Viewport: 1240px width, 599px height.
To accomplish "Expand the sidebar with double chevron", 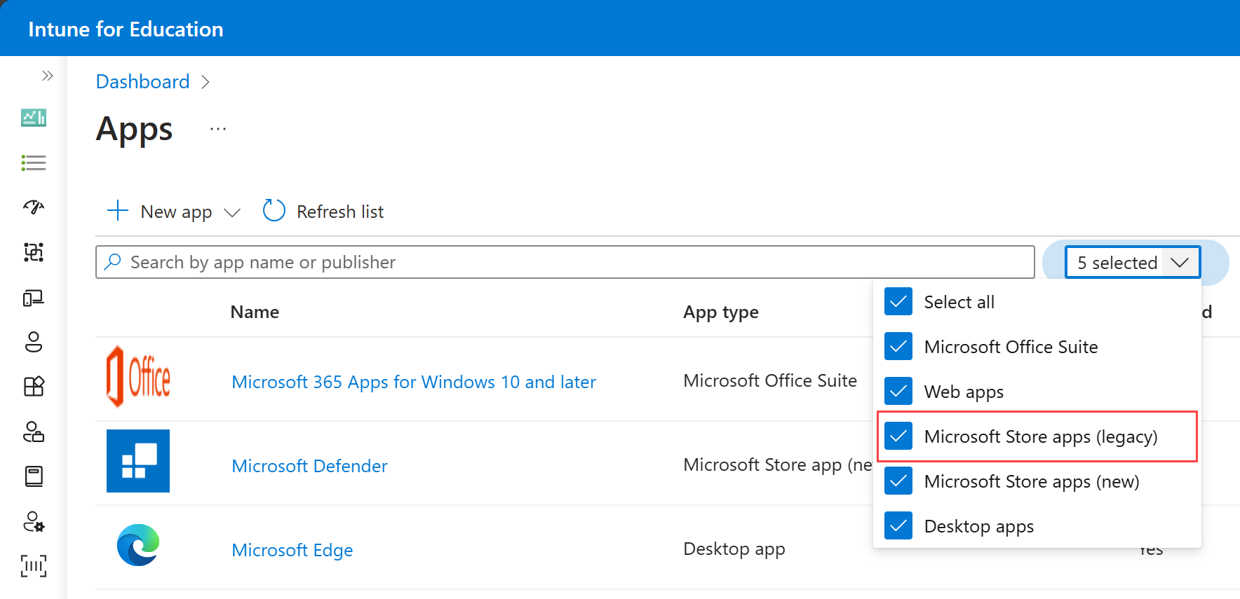I will [47, 76].
